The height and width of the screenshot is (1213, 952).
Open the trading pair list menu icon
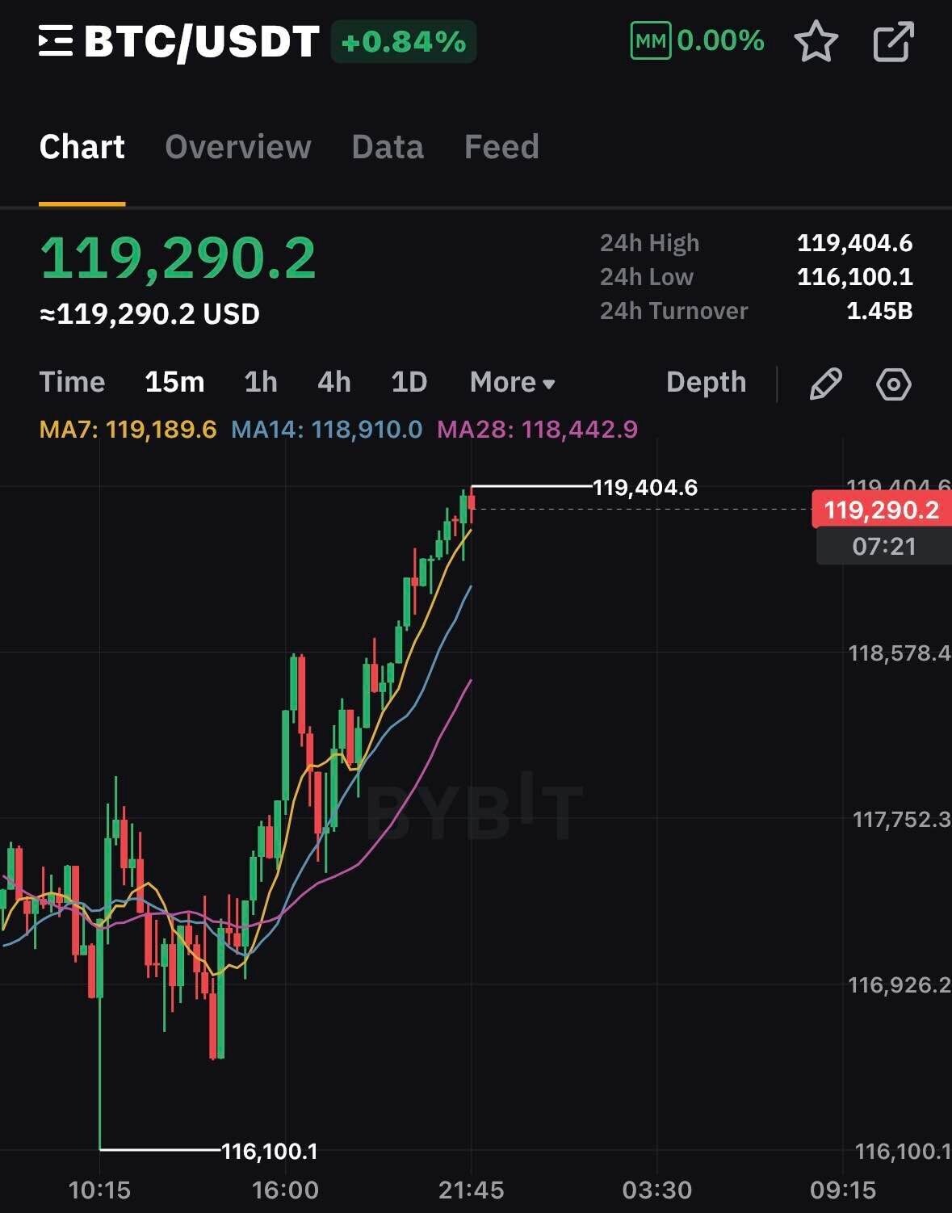[56, 41]
